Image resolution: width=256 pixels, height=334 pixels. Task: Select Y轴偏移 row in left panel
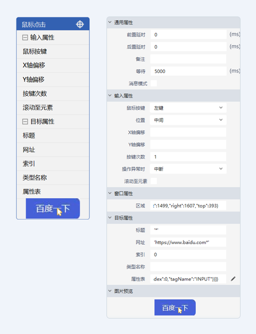(53, 79)
